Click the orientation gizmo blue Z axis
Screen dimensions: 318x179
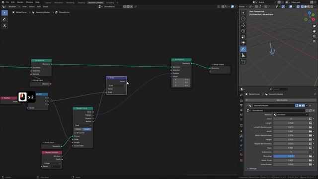coord(310,13)
